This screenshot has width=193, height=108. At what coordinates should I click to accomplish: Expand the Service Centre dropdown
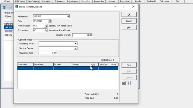click(x=76, y=48)
